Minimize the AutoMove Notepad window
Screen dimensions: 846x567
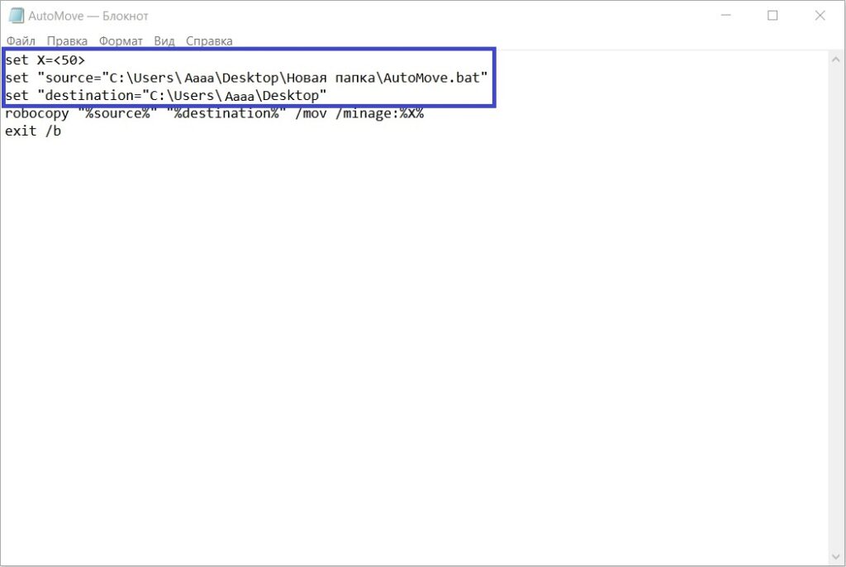(x=725, y=16)
